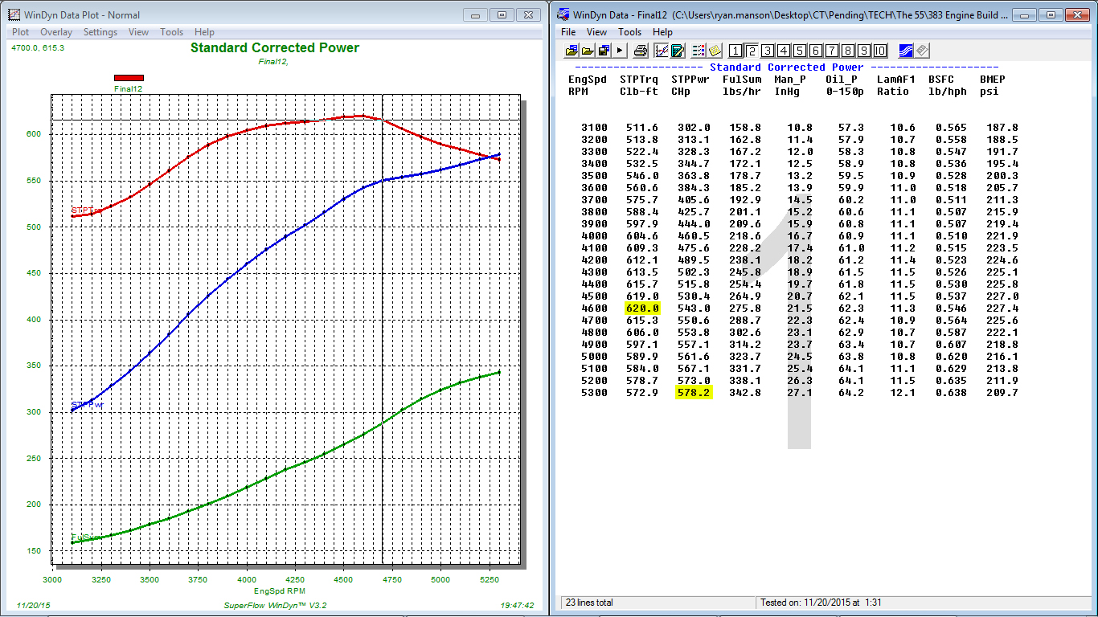Click the play arrow toolbar button
Viewport: 1098px width, 617px height.
point(620,51)
